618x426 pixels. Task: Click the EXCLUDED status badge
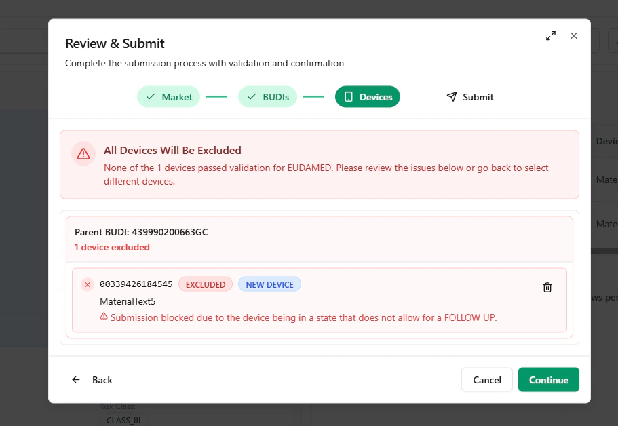click(x=206, y=284)
